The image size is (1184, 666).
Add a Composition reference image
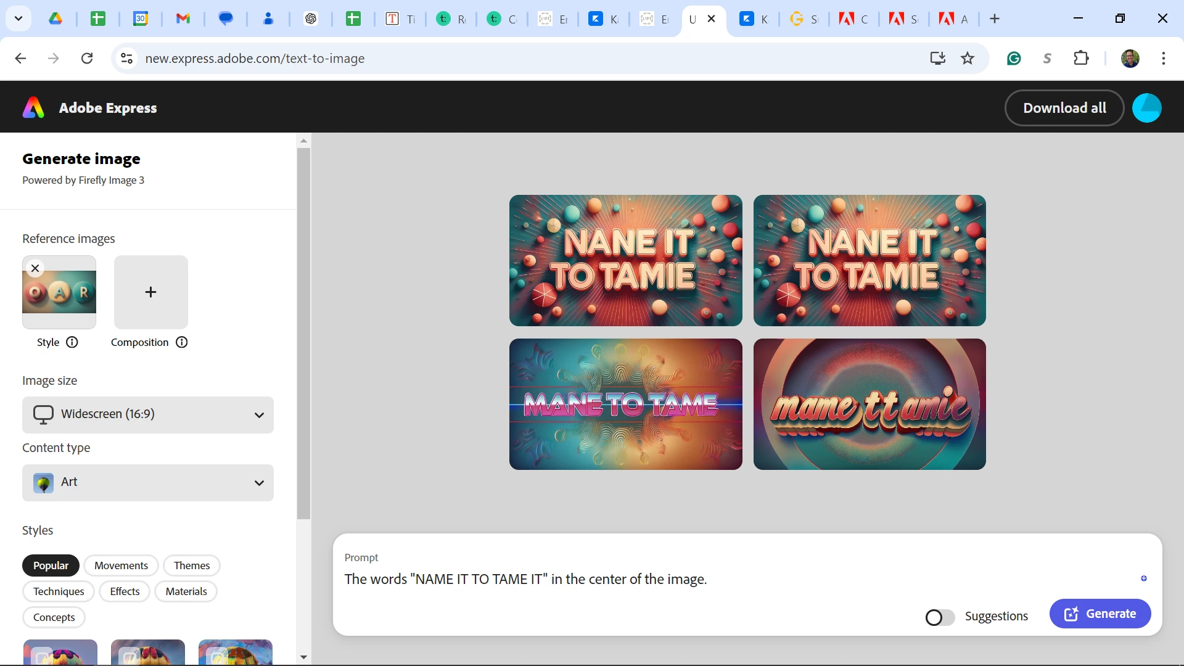tap(150, 292)
